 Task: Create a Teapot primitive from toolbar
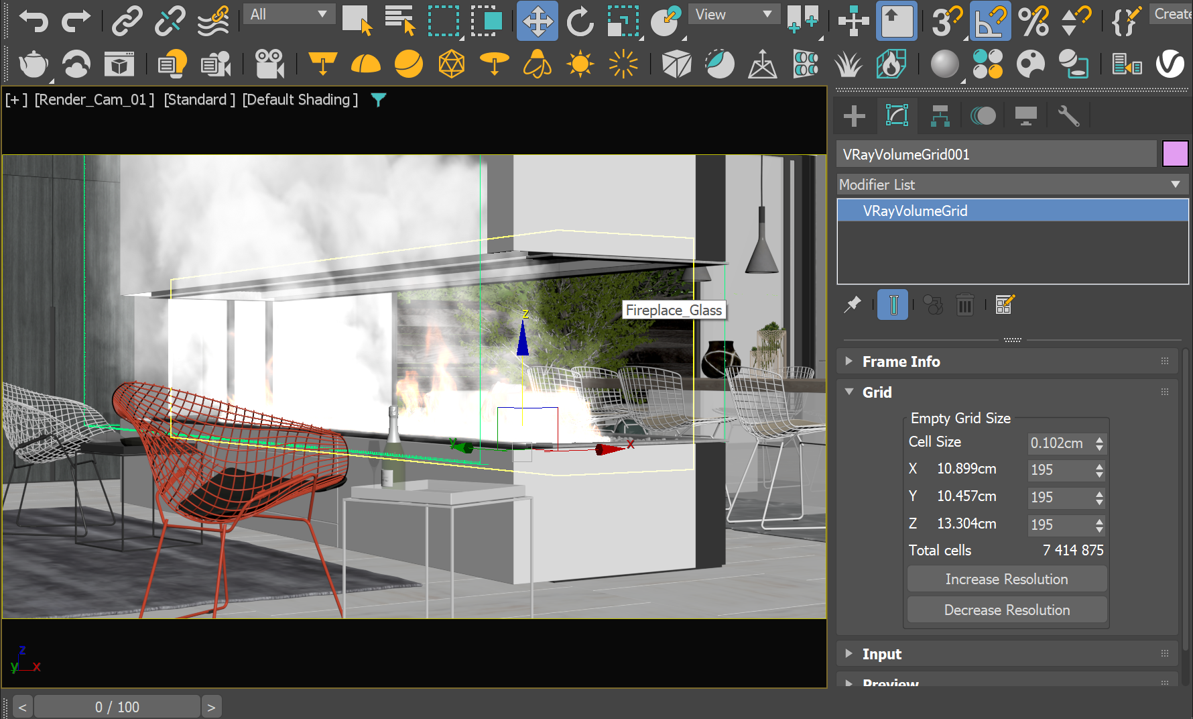point(33,64)
